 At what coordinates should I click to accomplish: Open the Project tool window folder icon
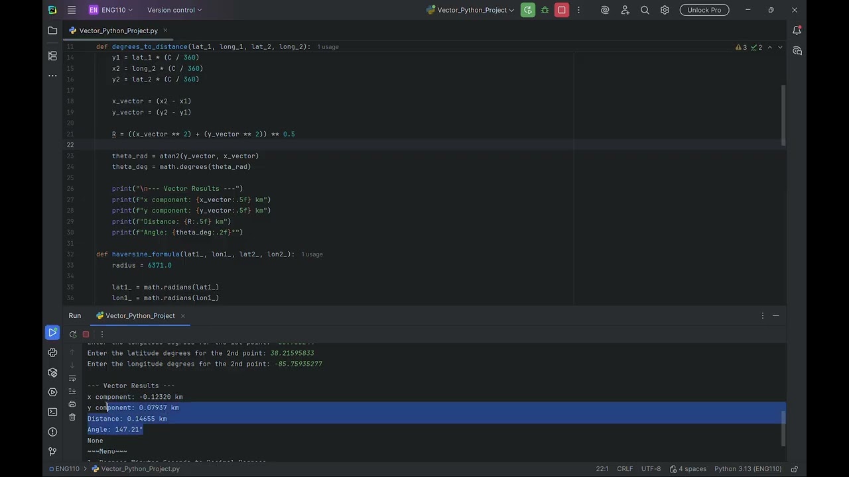(x=52, y=30)
